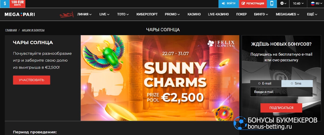Viewport: 324px width, 135px height.
Task: Open the КИБЕРСПОРТ menu item
Action: 147,14
